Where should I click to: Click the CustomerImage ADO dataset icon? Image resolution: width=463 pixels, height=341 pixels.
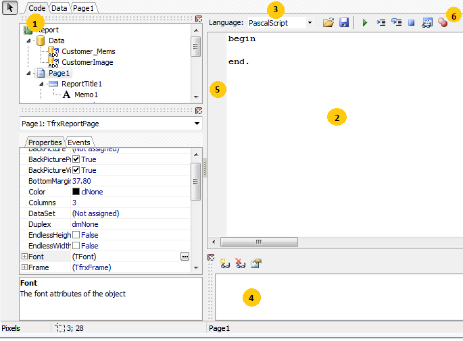[53, 63]
